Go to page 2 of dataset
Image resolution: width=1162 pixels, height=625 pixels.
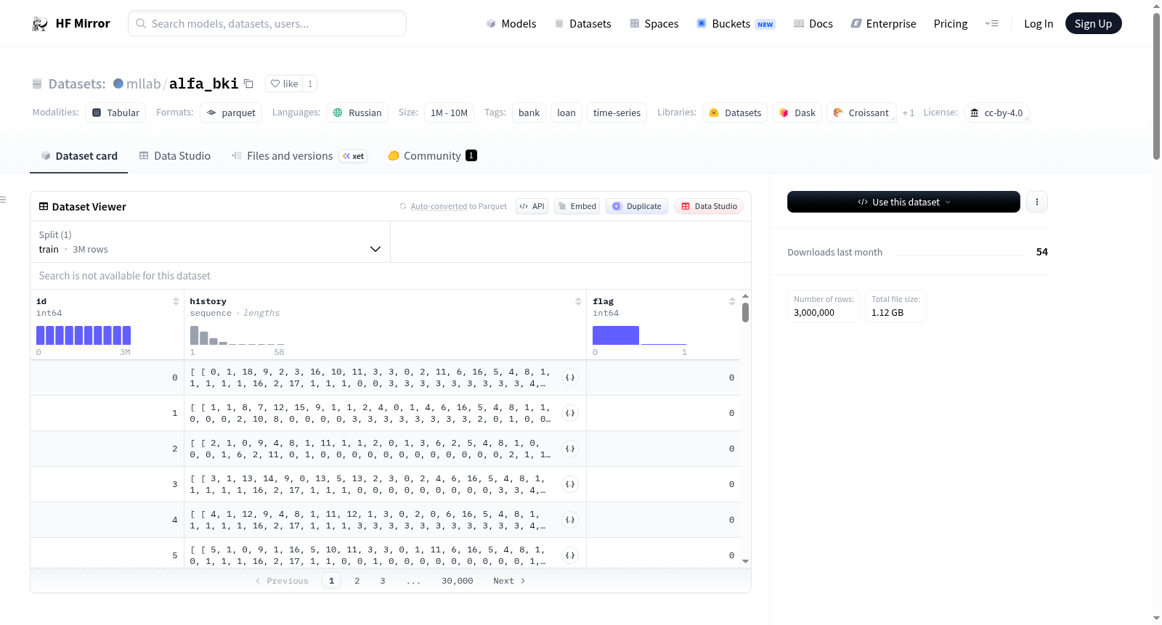[357, 581]
